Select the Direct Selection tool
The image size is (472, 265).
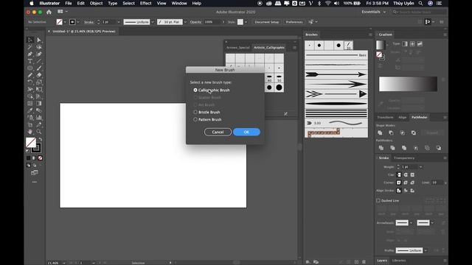tap(39, 40)
